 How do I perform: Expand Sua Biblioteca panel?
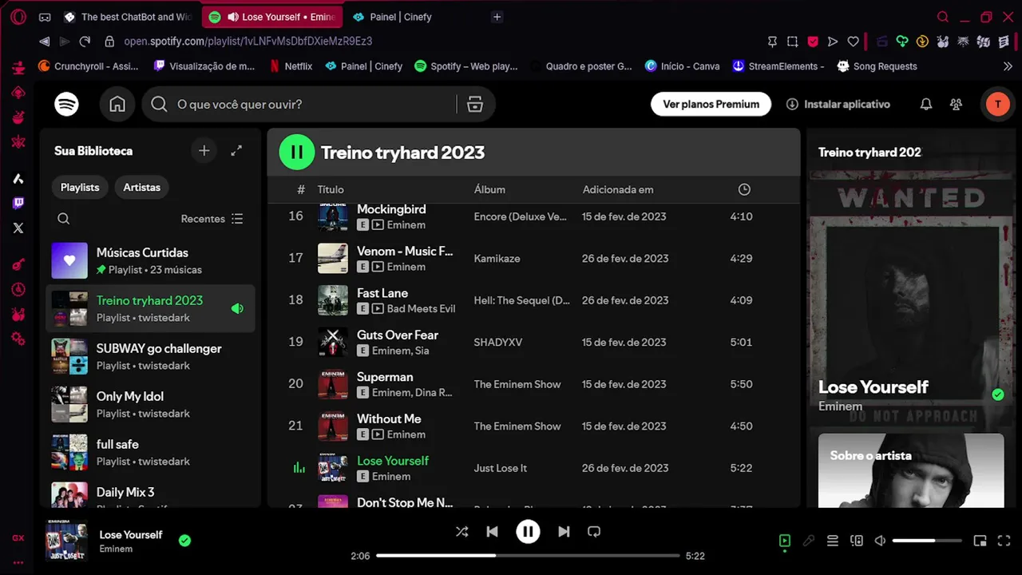(236, 150)
